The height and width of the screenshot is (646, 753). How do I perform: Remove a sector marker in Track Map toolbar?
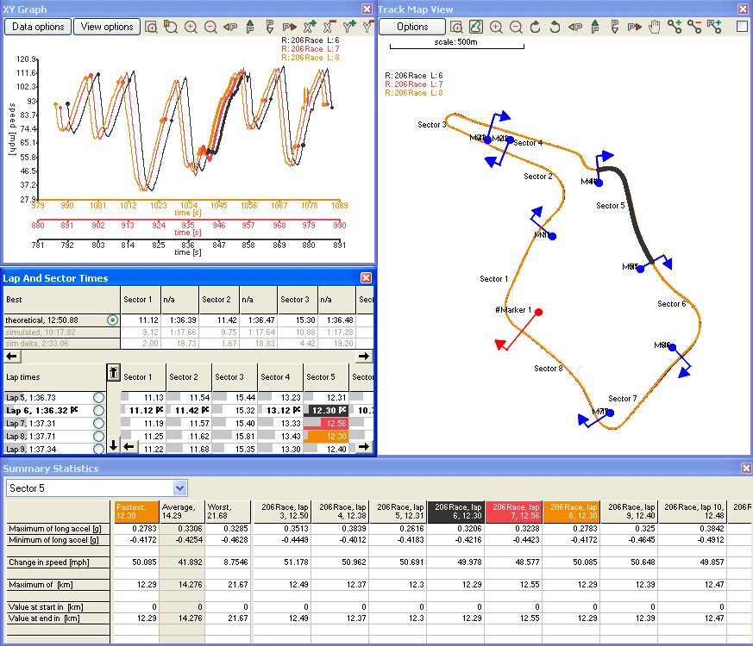click(694, 27)
